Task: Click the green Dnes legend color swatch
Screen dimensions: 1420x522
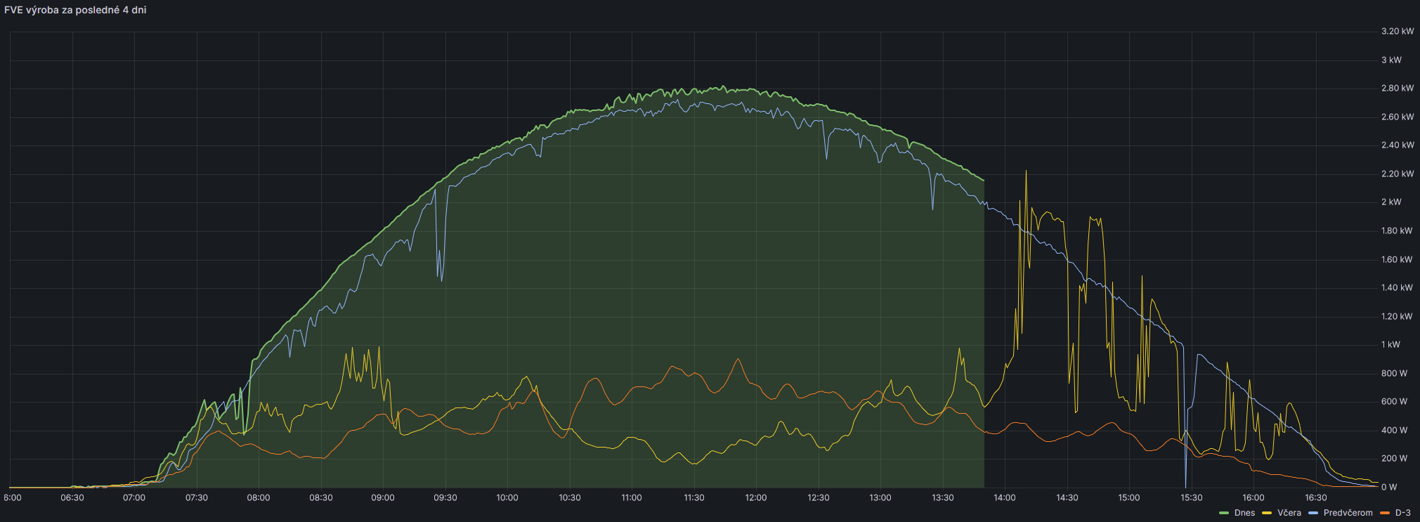Action: coord(1224,513)
